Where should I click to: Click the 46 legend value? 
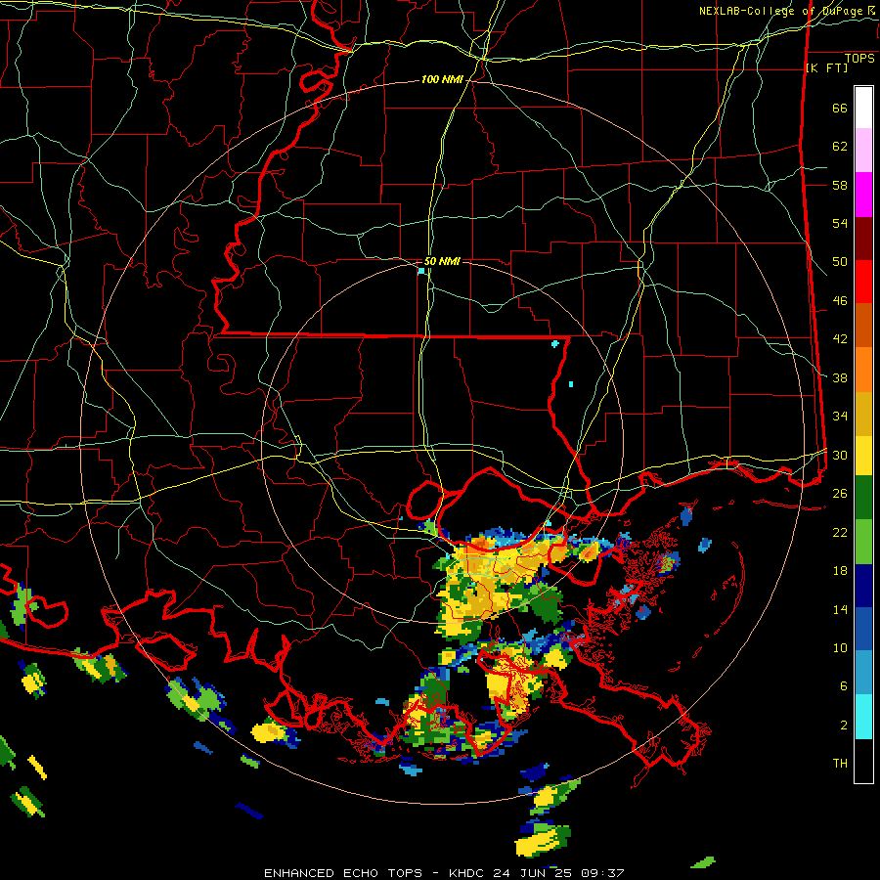[840, 301]
